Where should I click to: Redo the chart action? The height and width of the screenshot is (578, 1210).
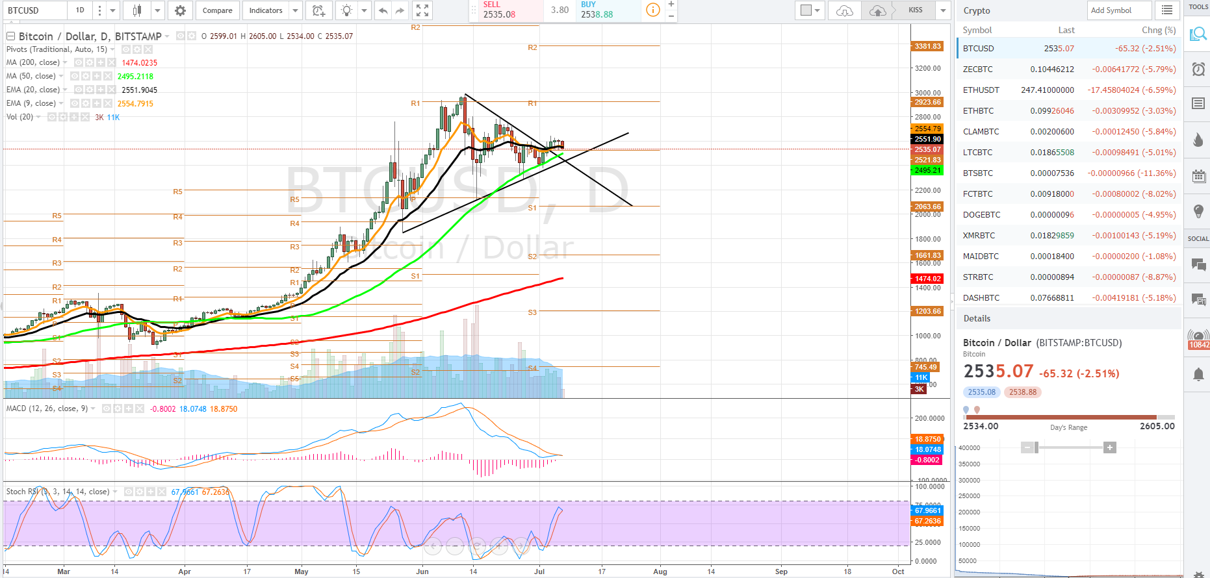pyautogui.click(x=400, y=10)
